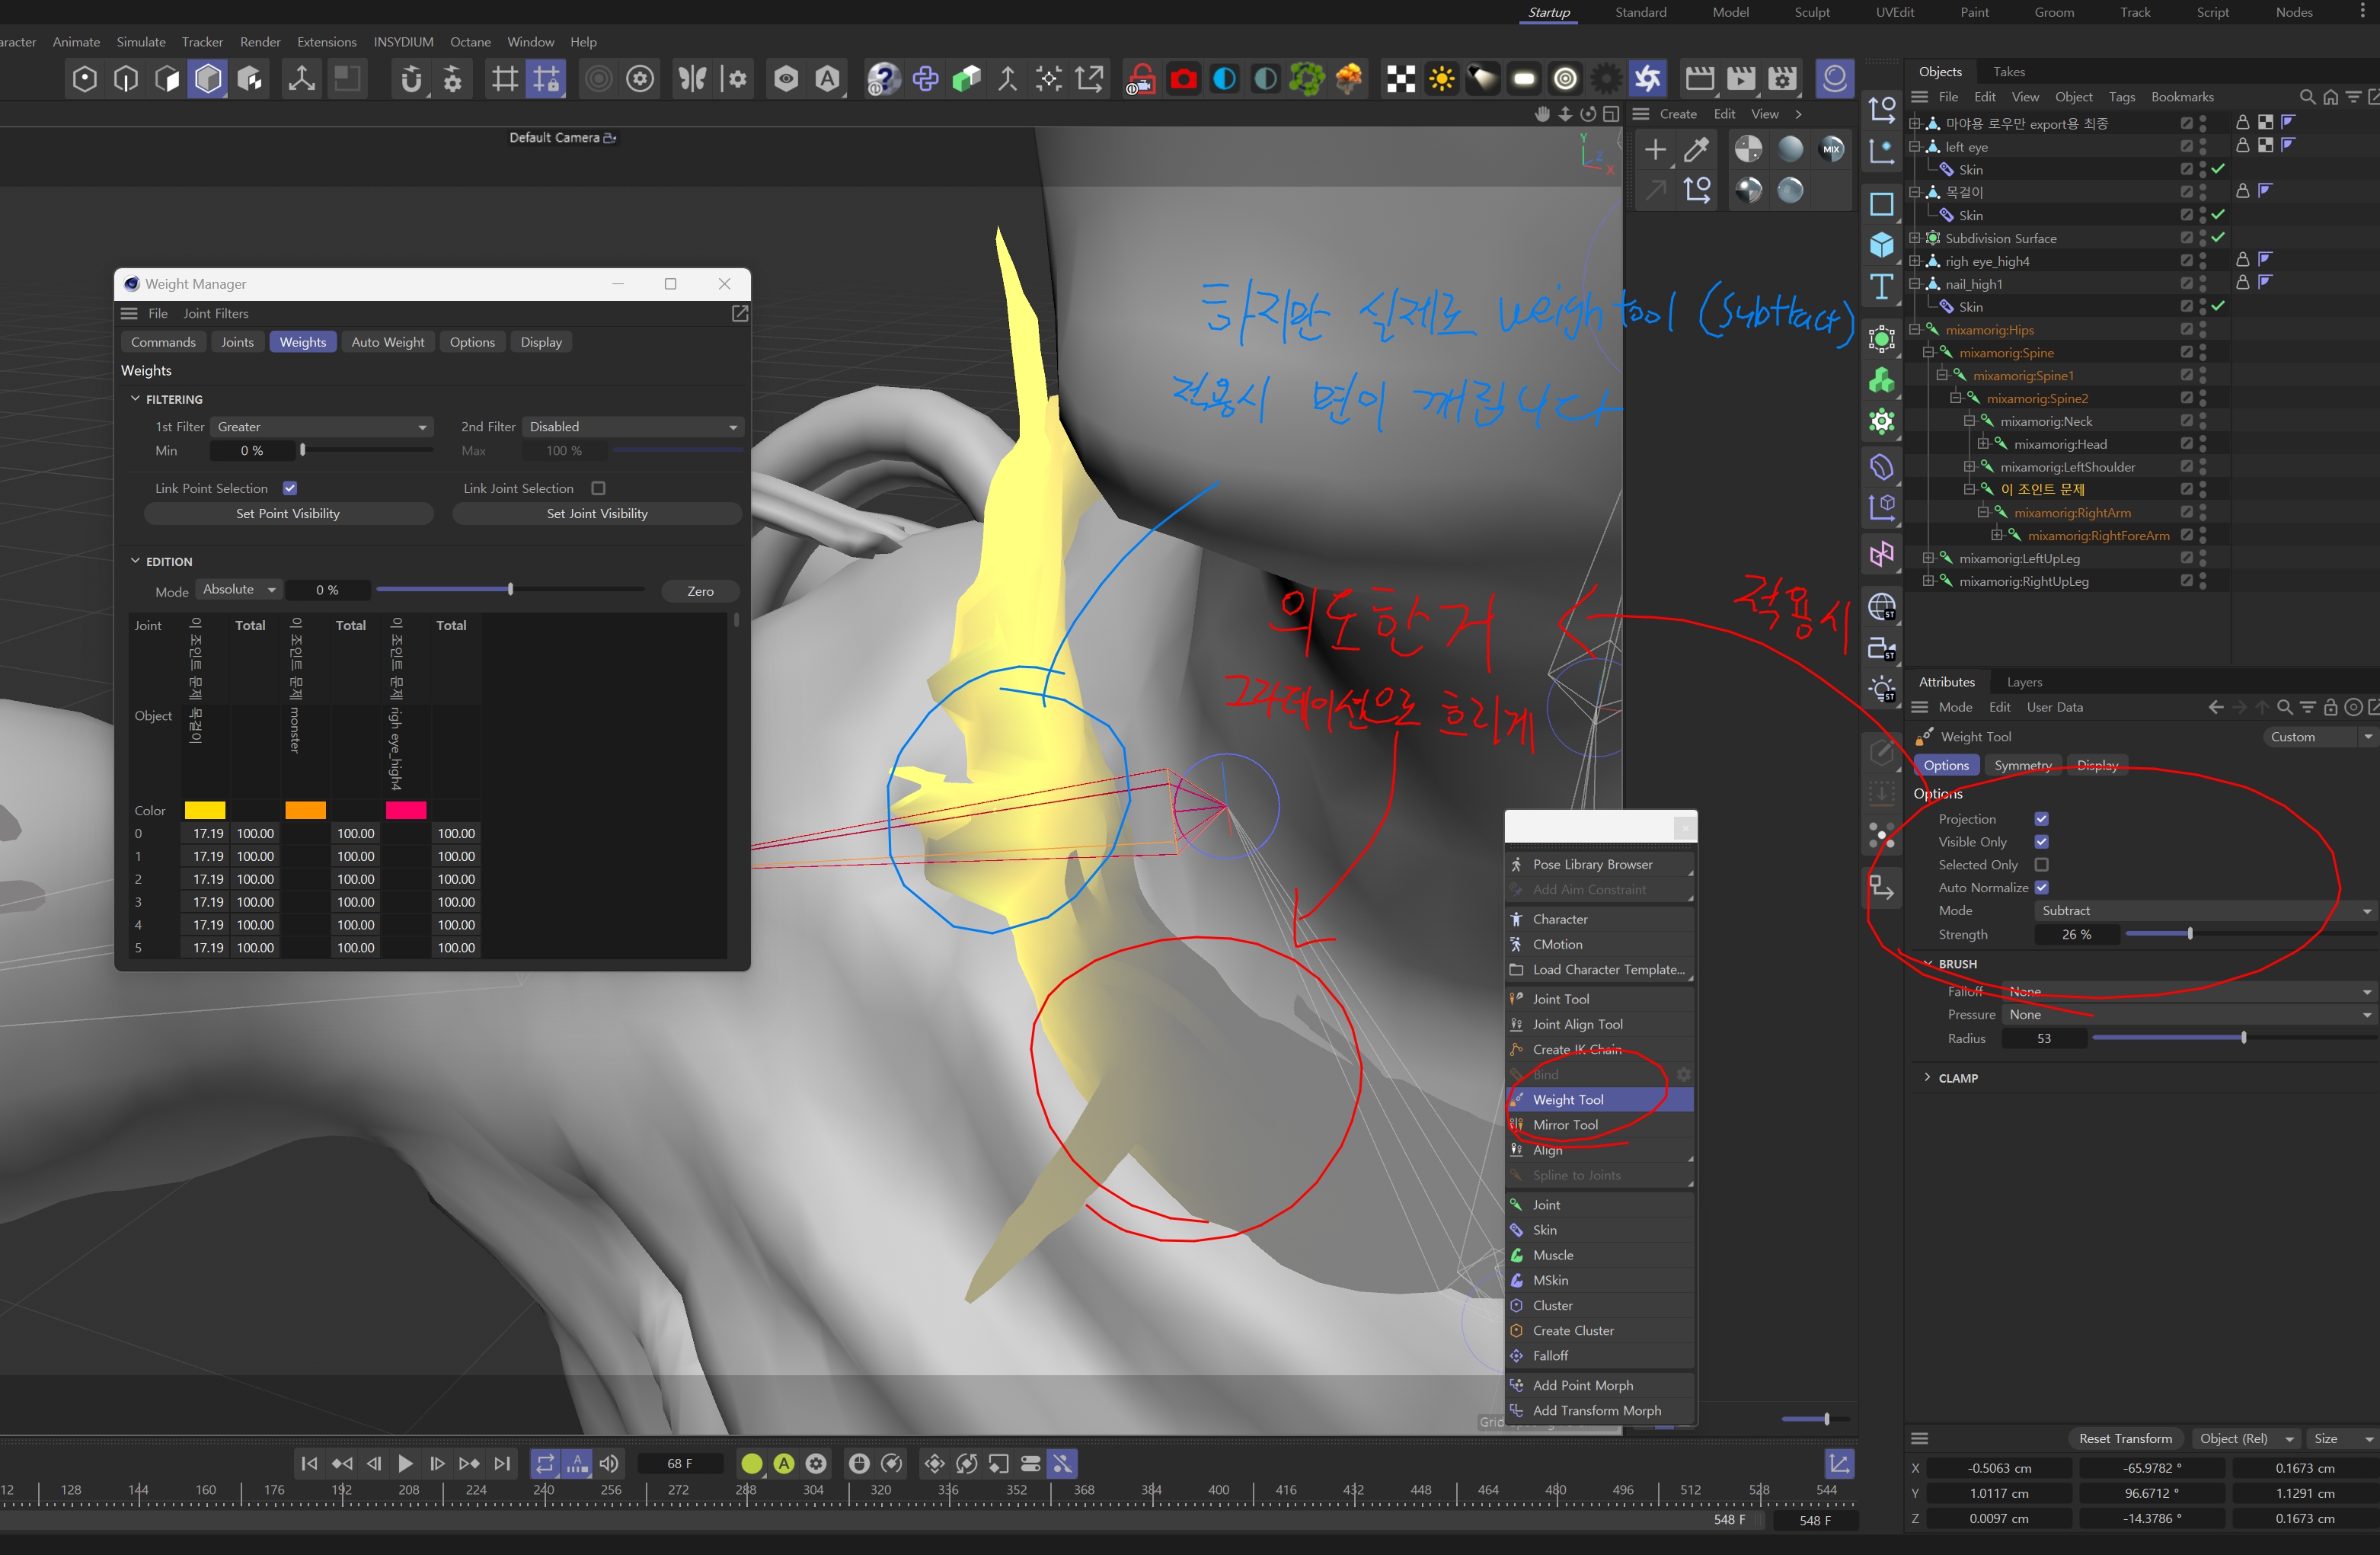Click the Symmetry butterfly icon in toolbar
The width and height of the screenshot is (2380, 1555).
692,79
